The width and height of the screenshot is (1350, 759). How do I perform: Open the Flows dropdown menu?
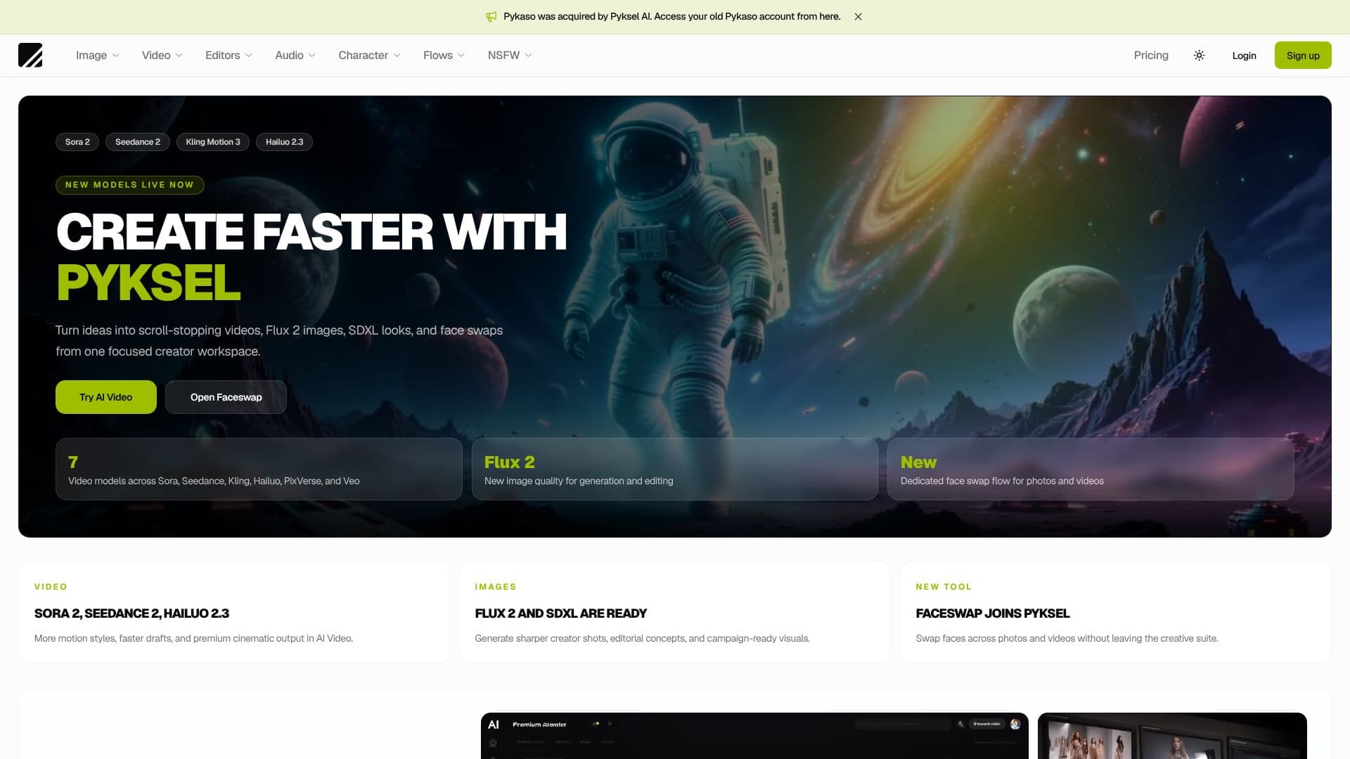point(444,56)
